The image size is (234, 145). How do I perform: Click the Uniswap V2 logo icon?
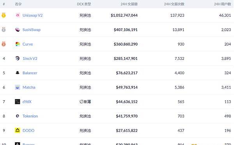pos(18,15)
